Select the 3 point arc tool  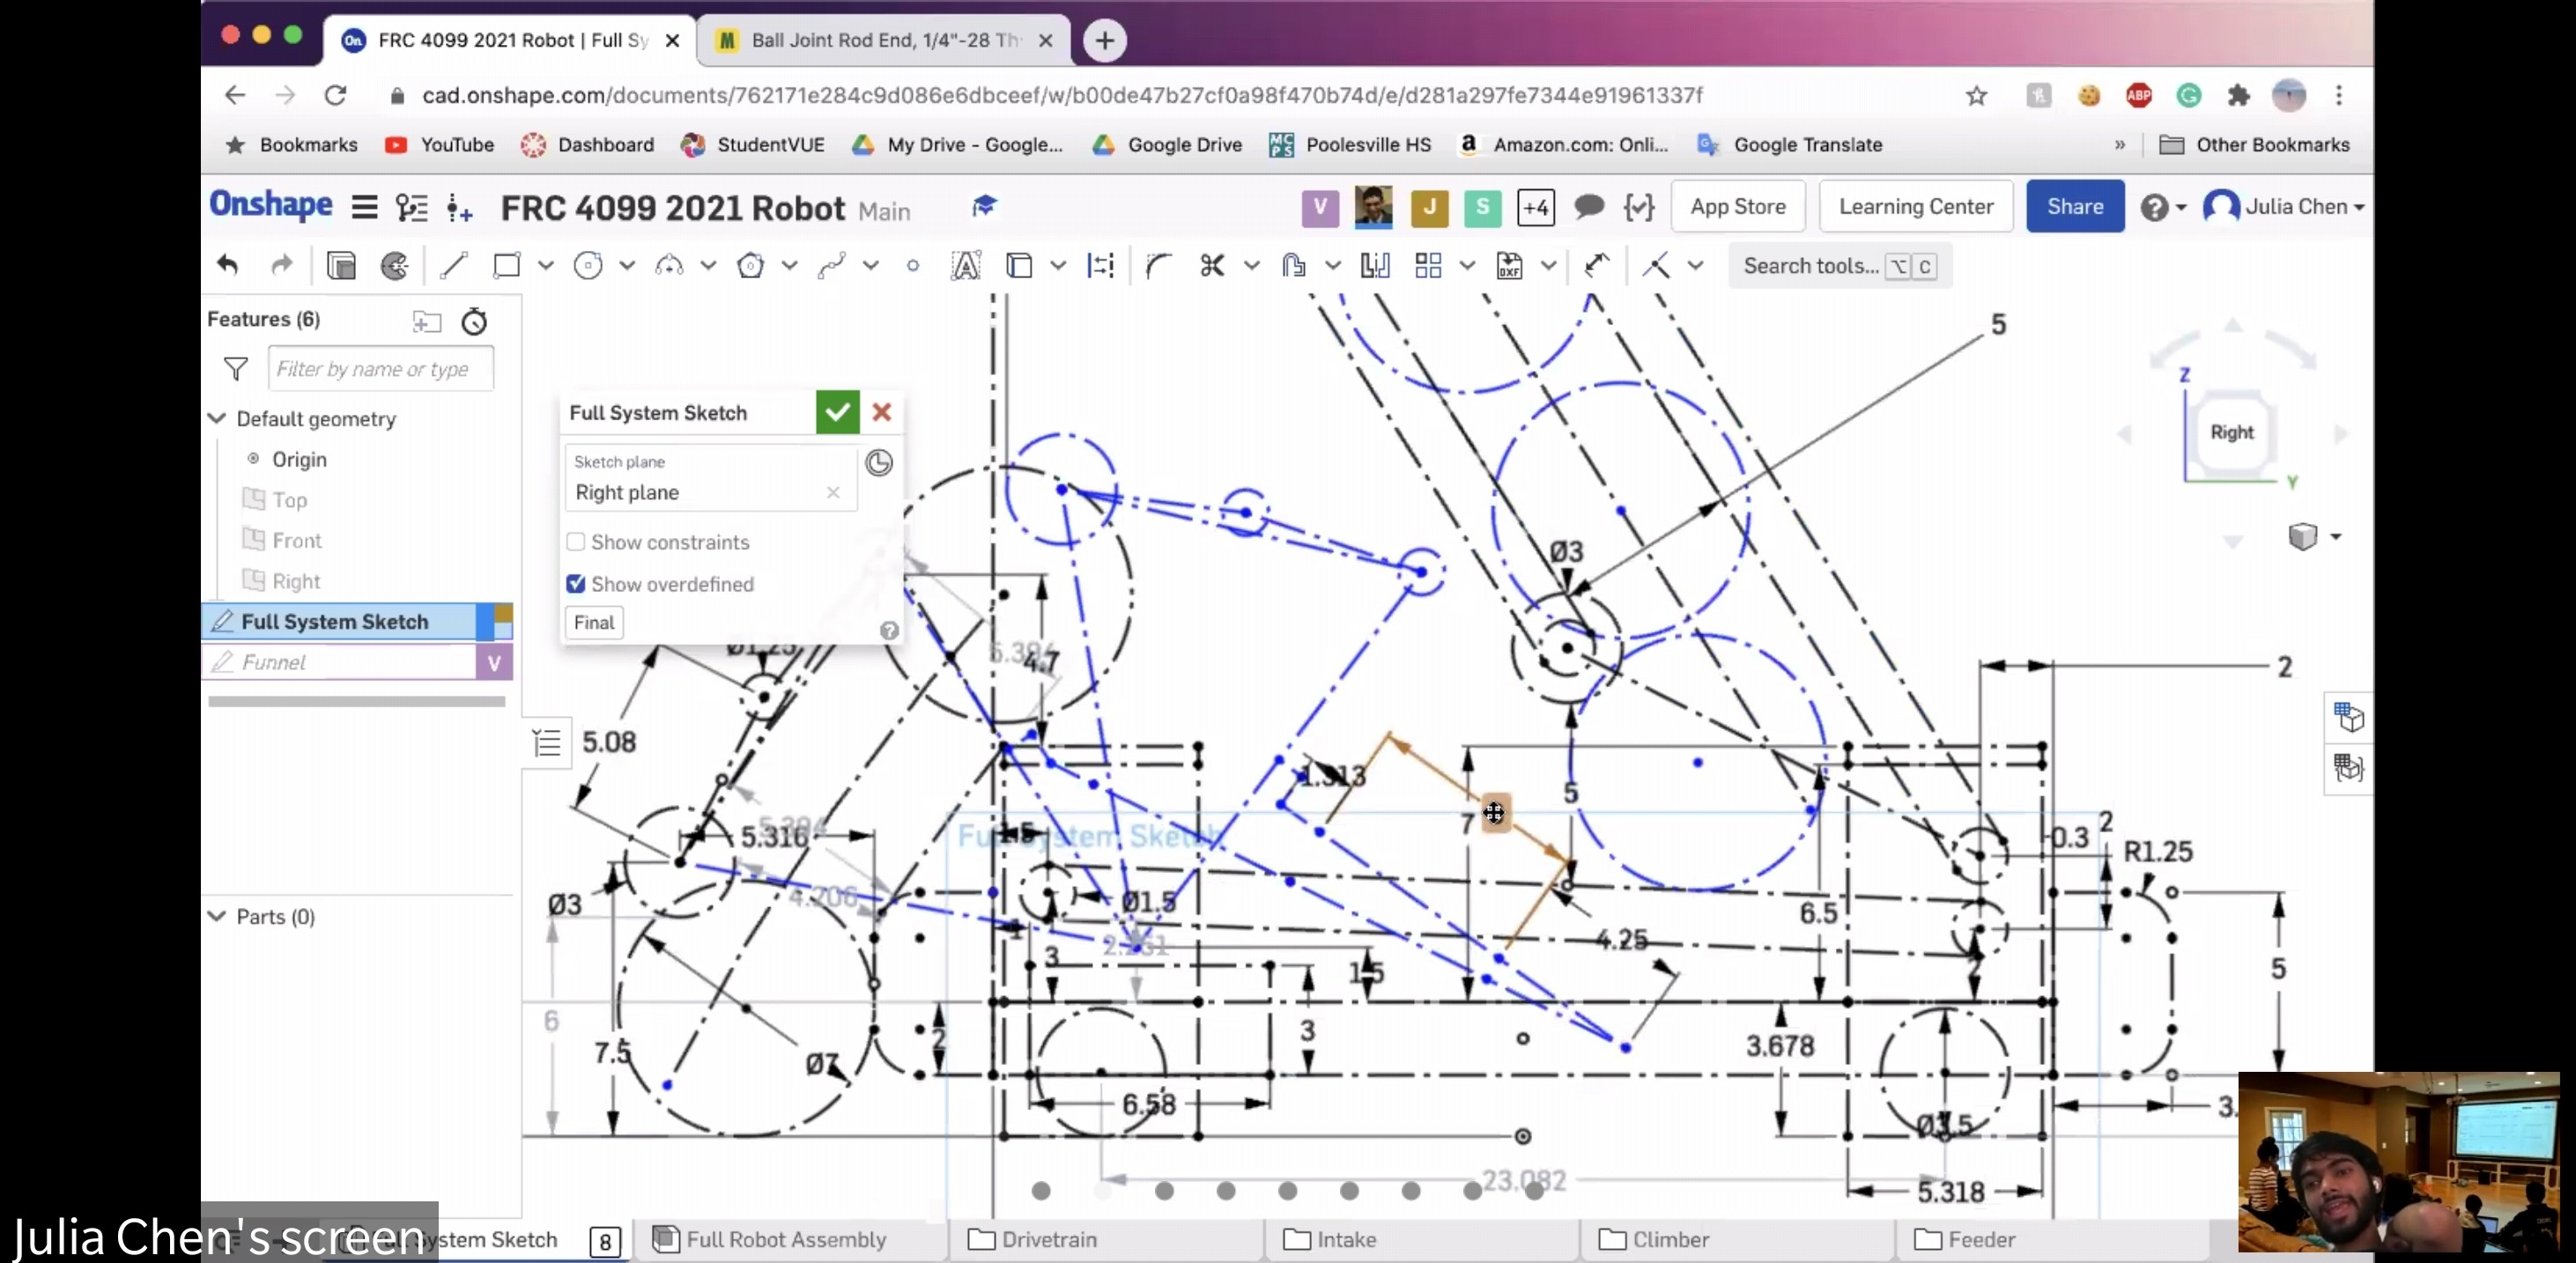669,265
